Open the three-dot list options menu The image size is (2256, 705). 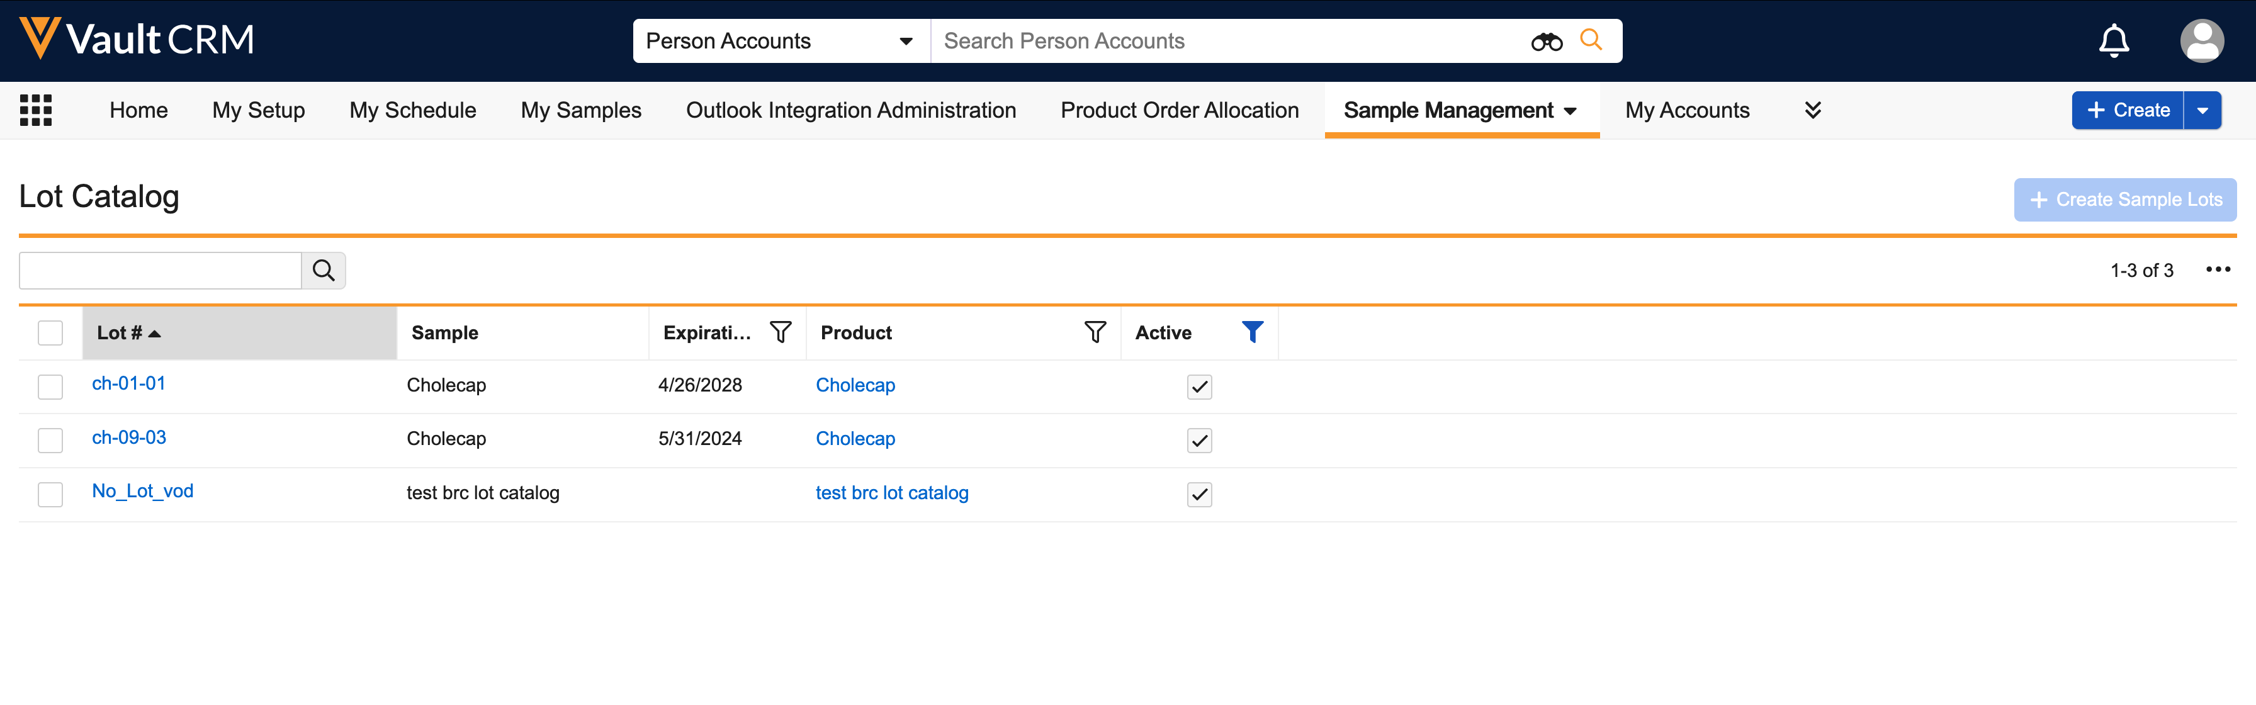(2218, 270)
